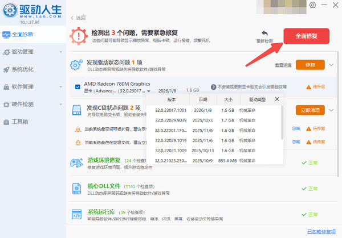342x238 pixels.
Task: Collapse C盘 status section chevron
Action: (331, 110)
